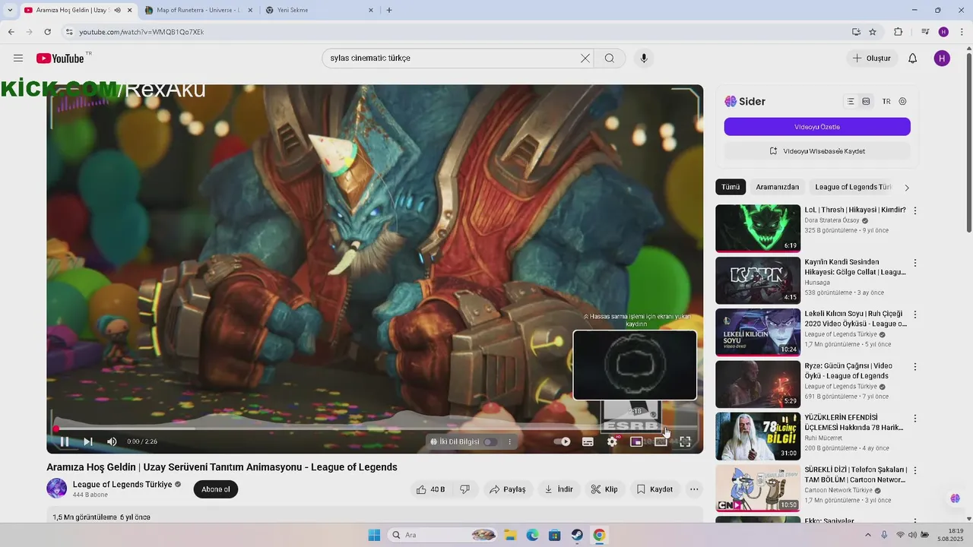This screenshot has width=973, height=547.
Task: Go to YouTube home via logo
Action: [x=60, y=58]
